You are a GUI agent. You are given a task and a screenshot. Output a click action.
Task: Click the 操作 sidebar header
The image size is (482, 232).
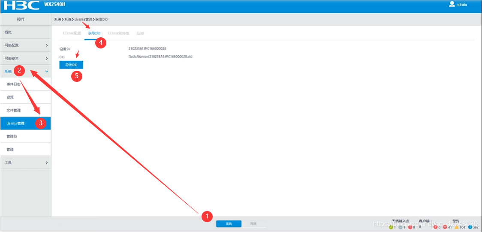pos(21,19)
